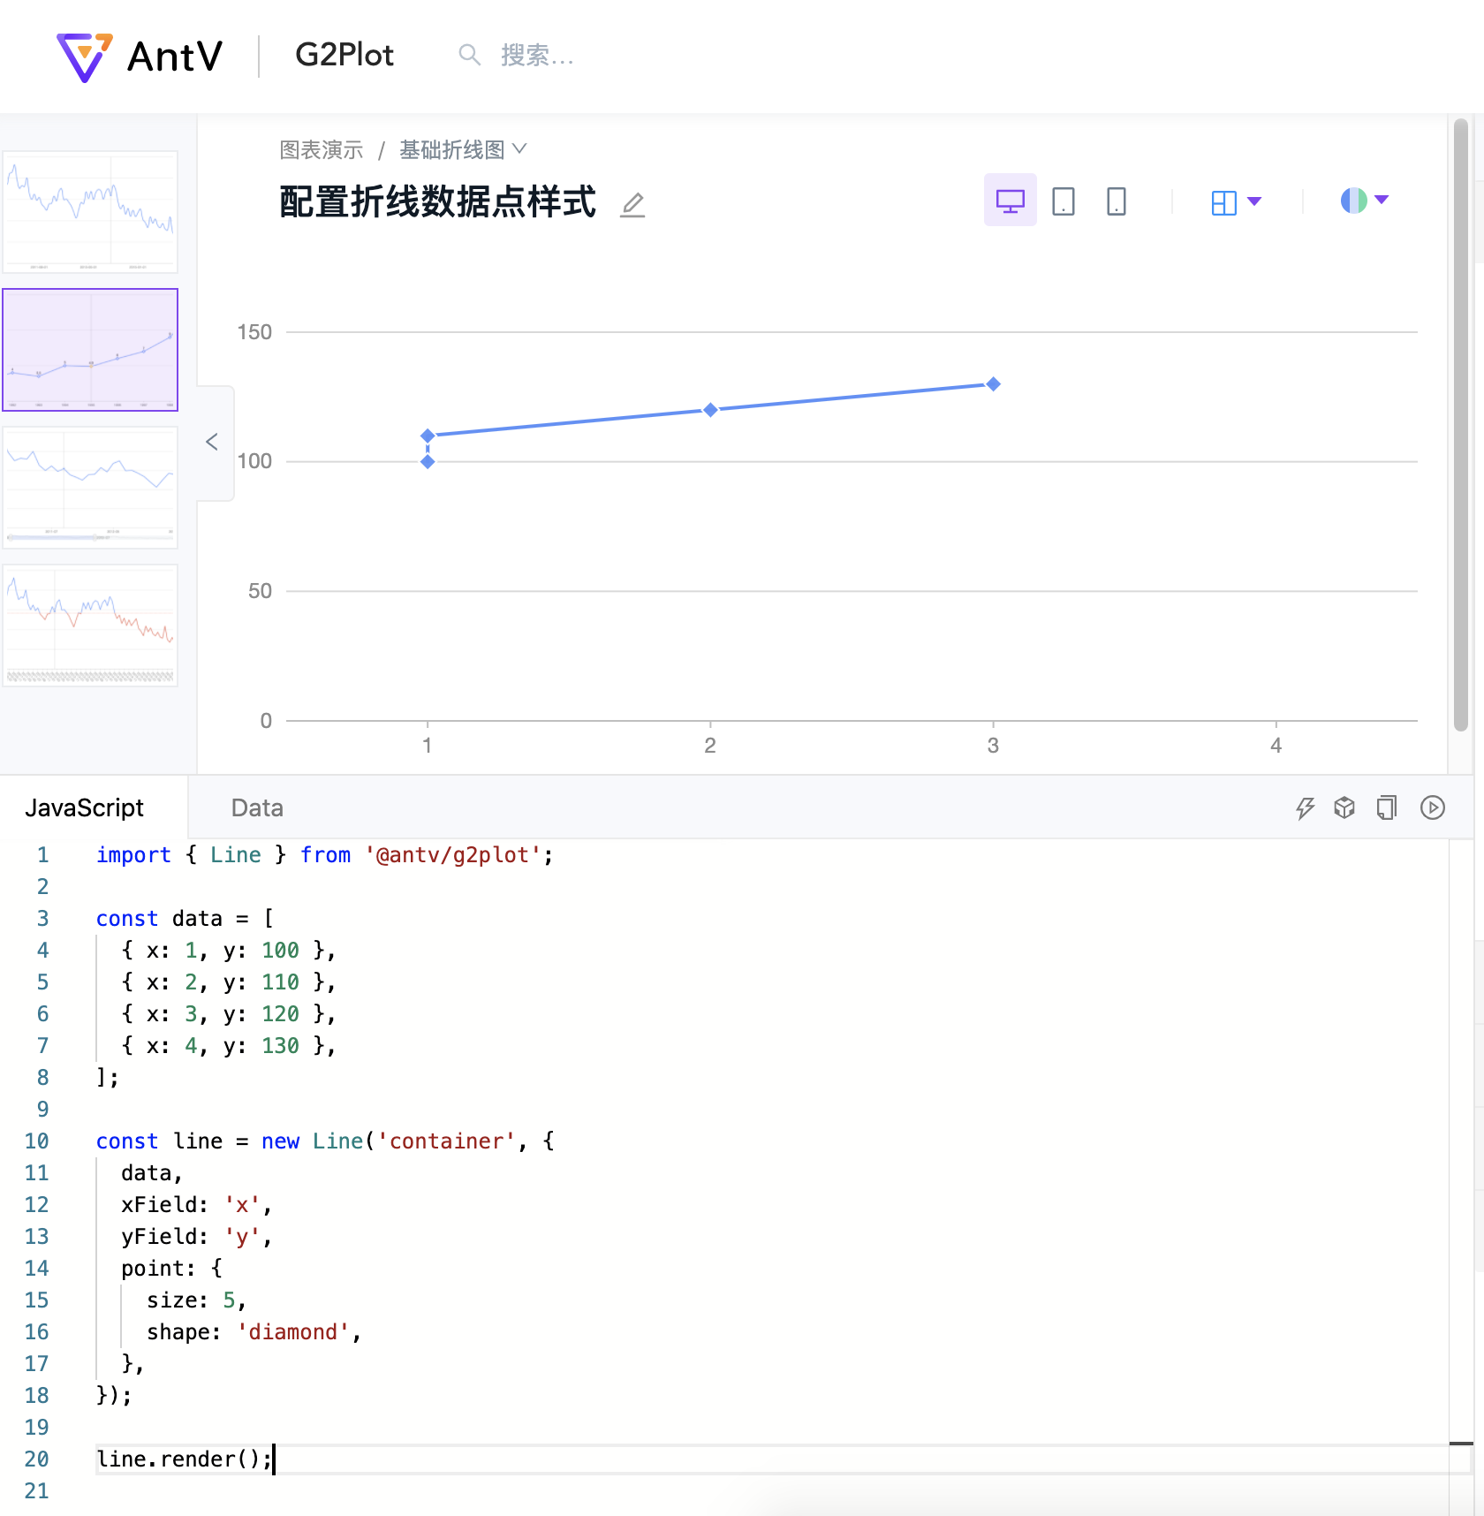The image size is (1484, 1516).
Task: Switch to the Data tab
Action: [256, 807]
